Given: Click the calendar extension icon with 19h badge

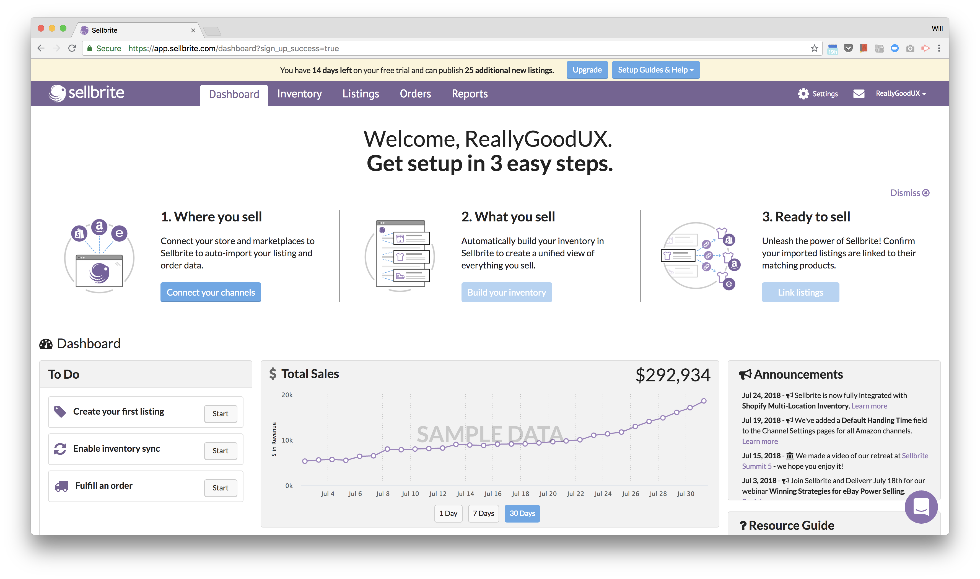Looking at the screenshot, I should click(833, 49).
